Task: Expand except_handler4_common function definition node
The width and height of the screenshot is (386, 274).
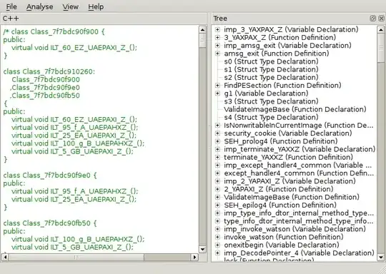Action: point(217,173)
